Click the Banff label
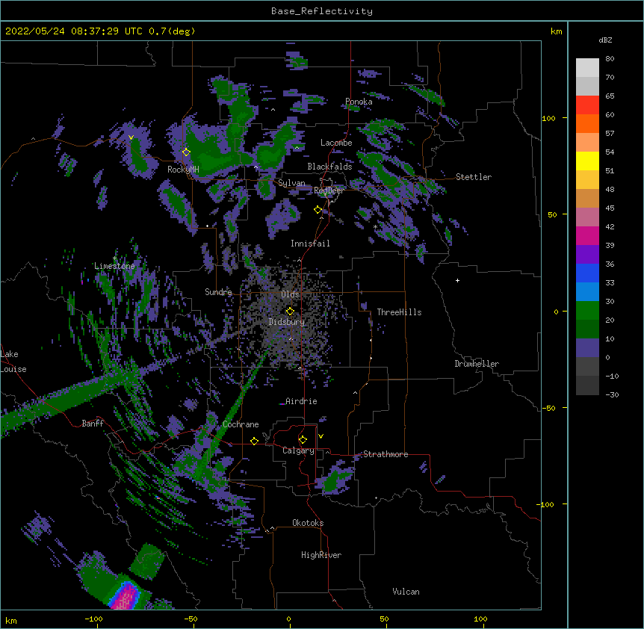 (93, 424)
